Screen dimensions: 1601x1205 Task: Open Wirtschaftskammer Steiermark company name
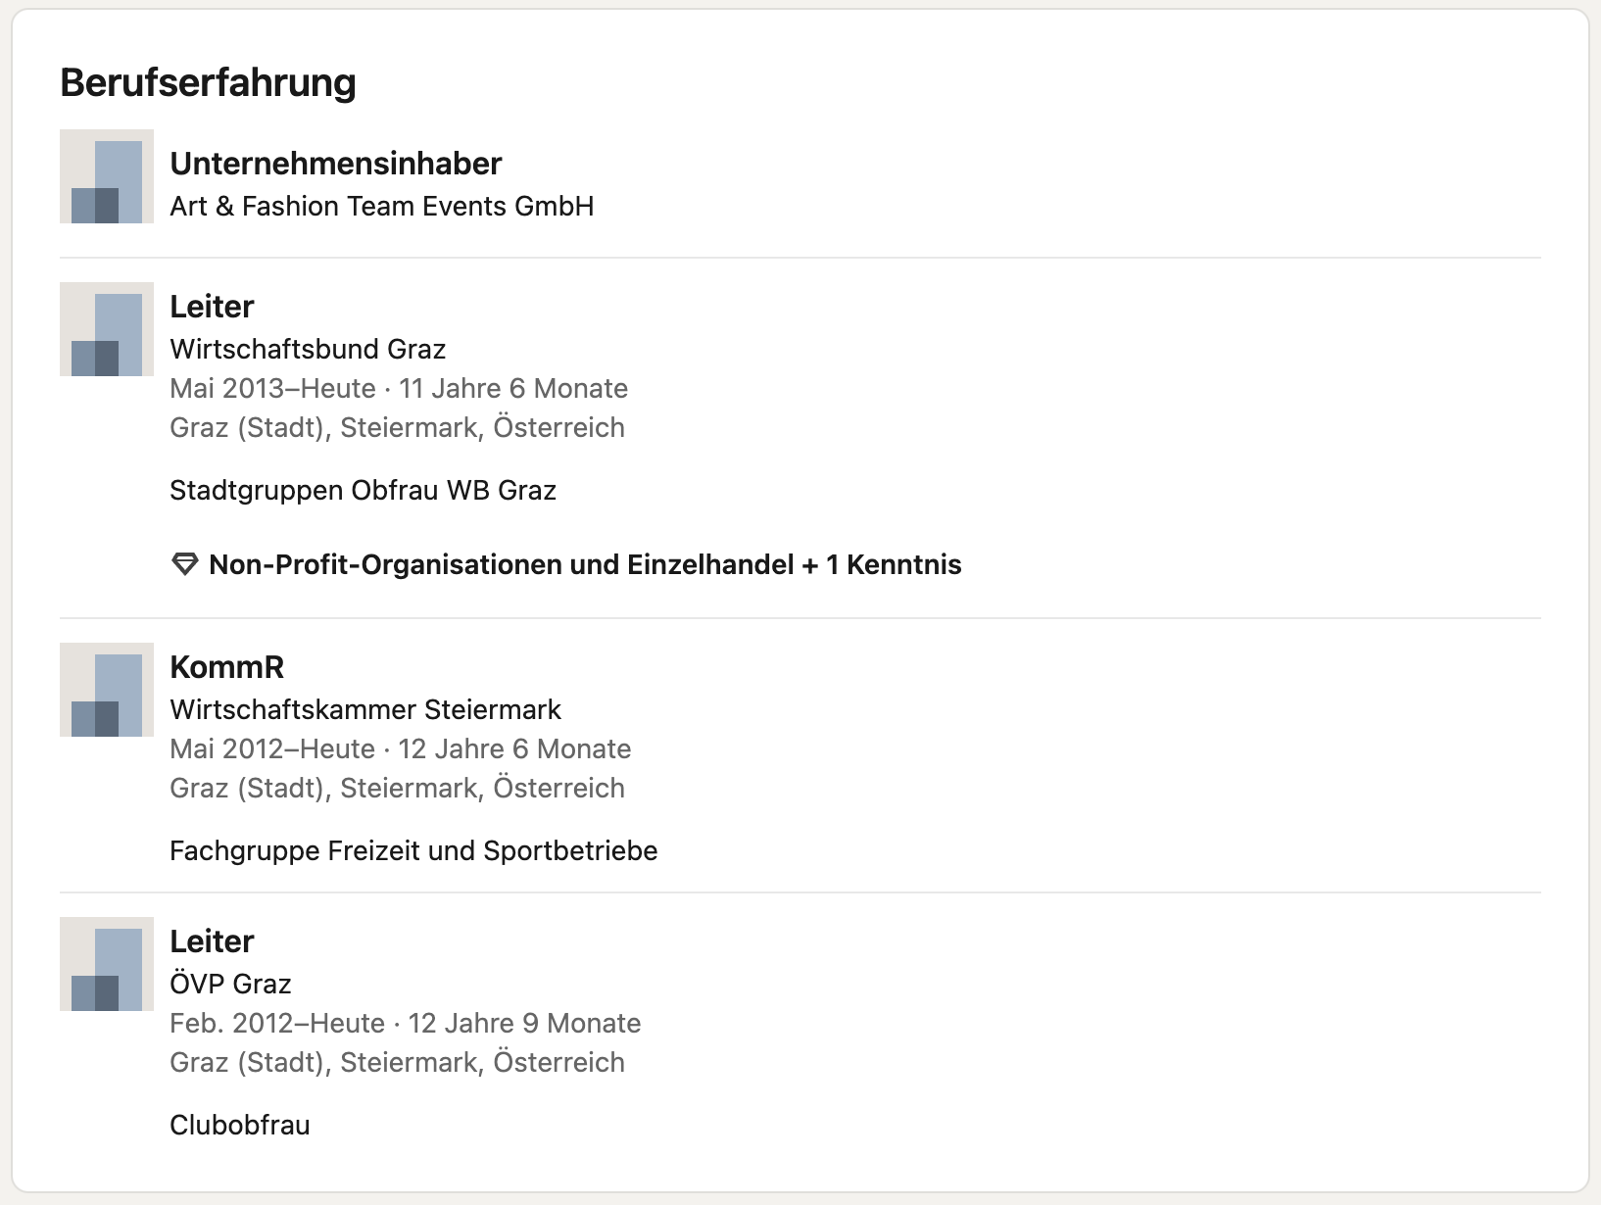click(365, 709)
